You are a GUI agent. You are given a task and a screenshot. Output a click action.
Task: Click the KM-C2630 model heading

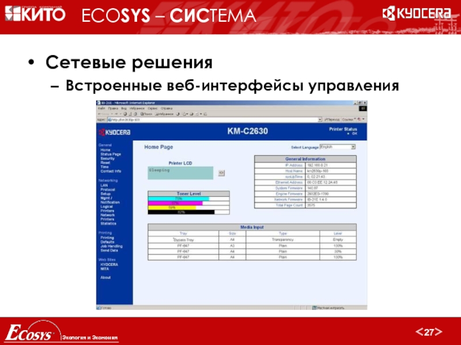248,131
